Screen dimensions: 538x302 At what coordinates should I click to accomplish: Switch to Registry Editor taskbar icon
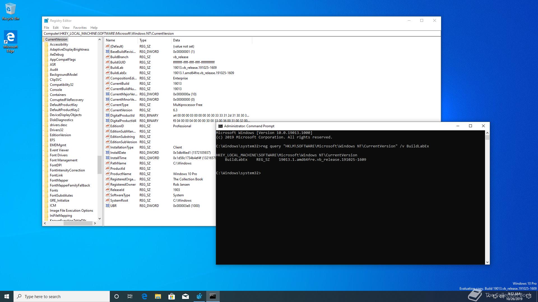199,296
